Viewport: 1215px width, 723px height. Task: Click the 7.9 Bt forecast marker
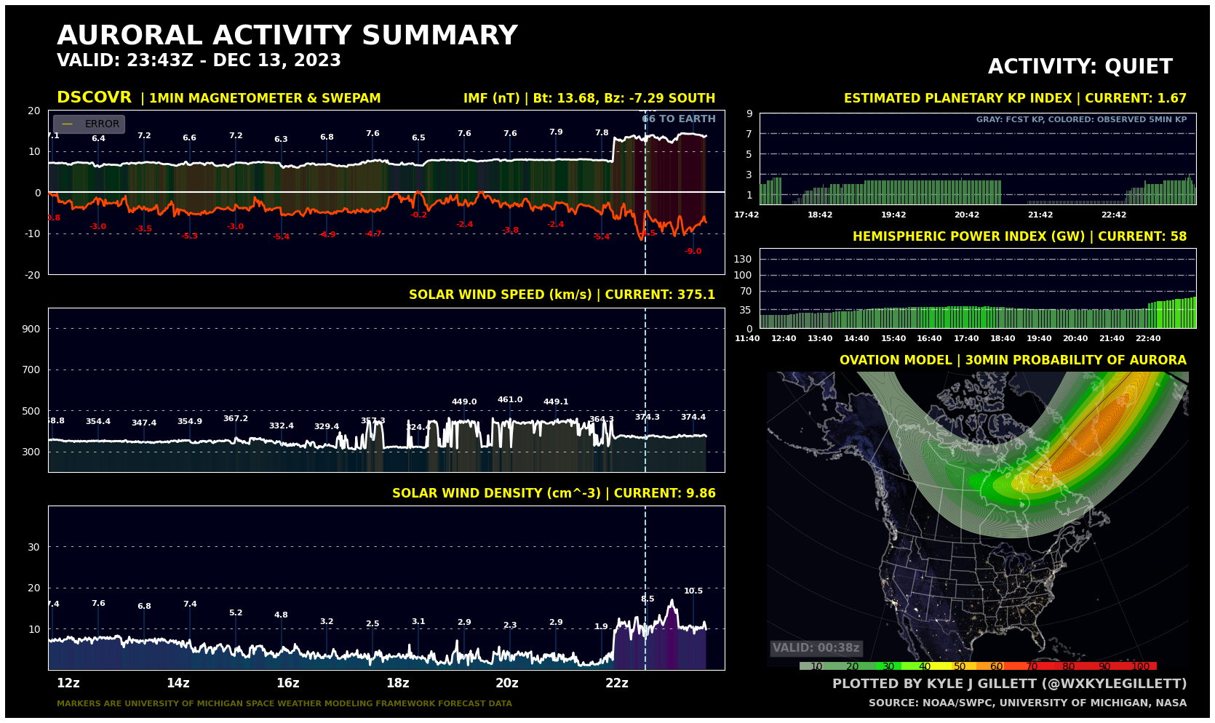coord(556,132)
